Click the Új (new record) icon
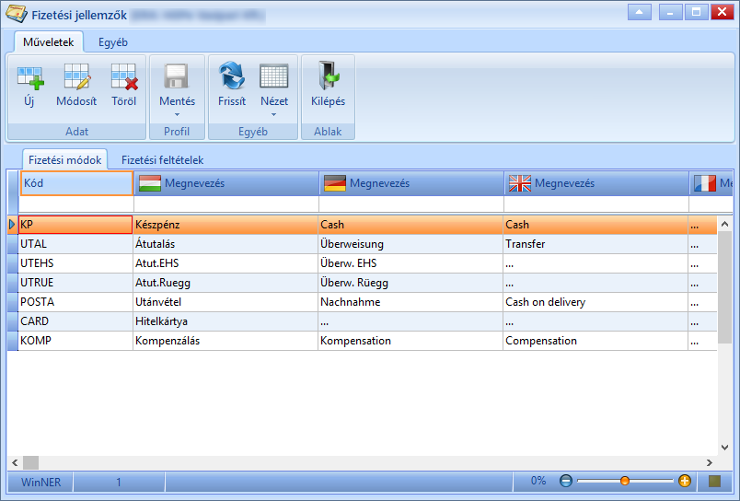740x501 pixels. click(30, 77)
